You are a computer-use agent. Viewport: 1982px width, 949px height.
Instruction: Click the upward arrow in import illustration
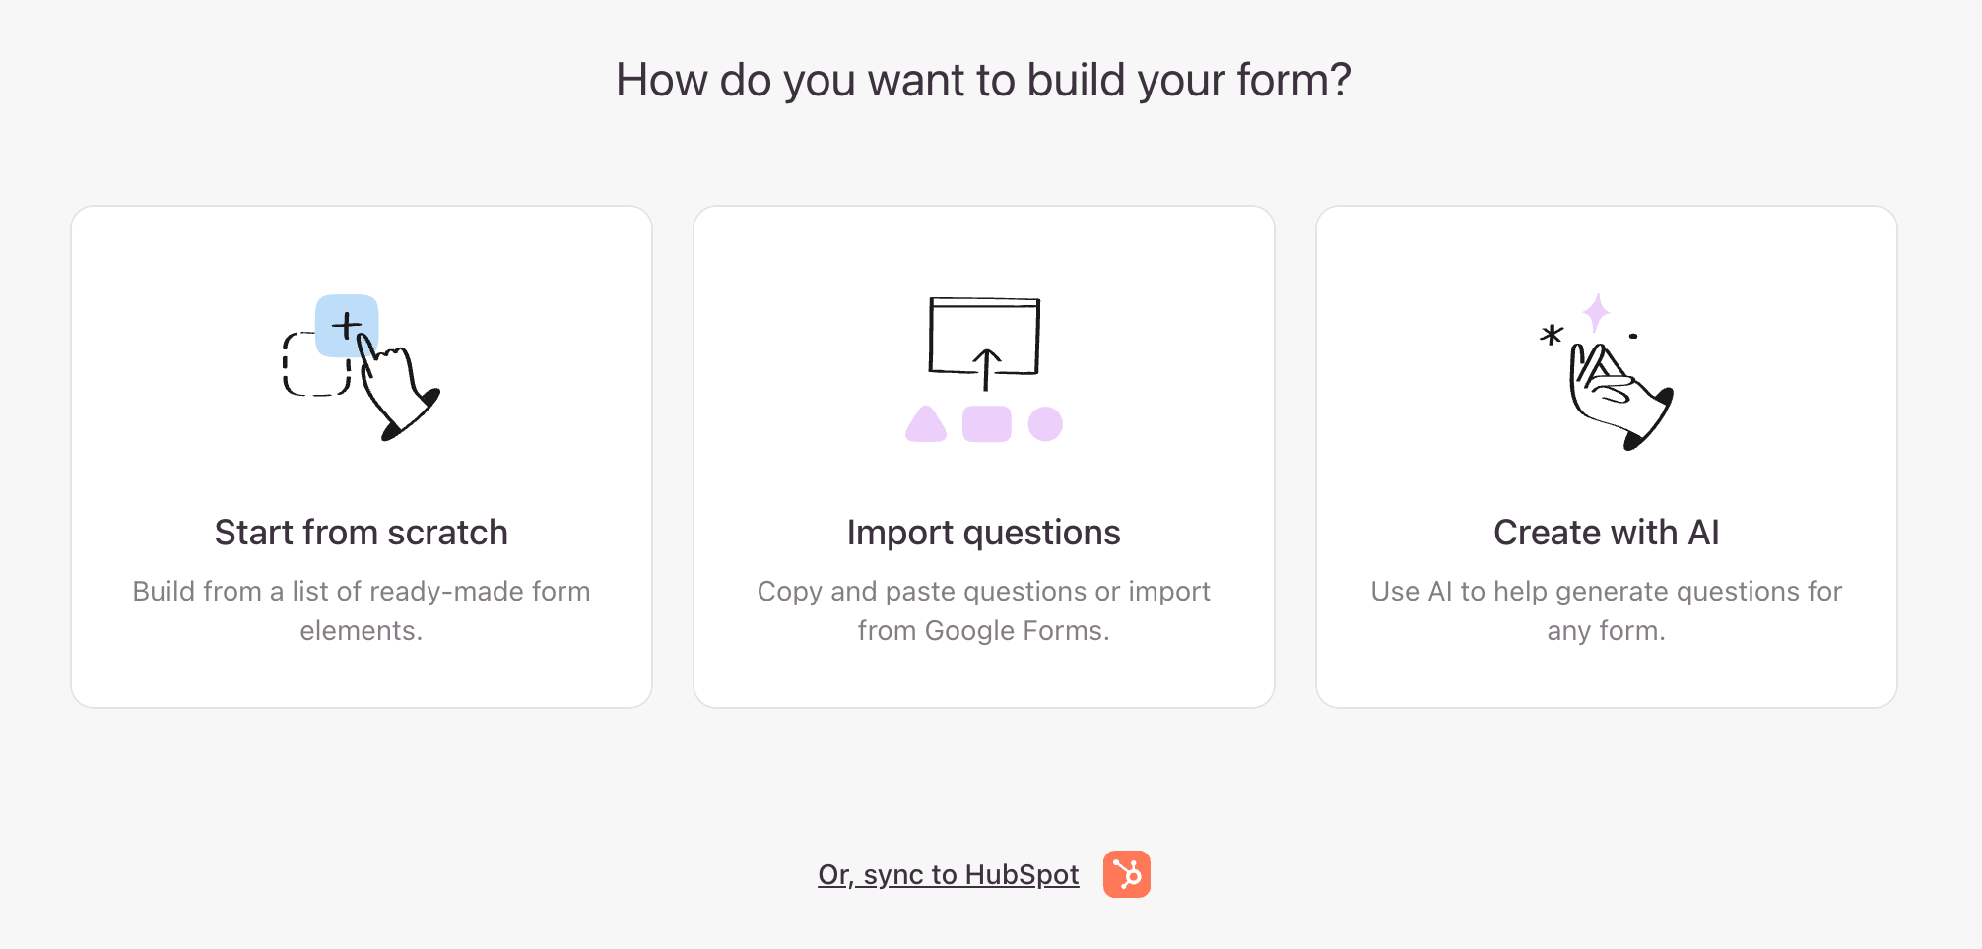[x=986, y=369]
